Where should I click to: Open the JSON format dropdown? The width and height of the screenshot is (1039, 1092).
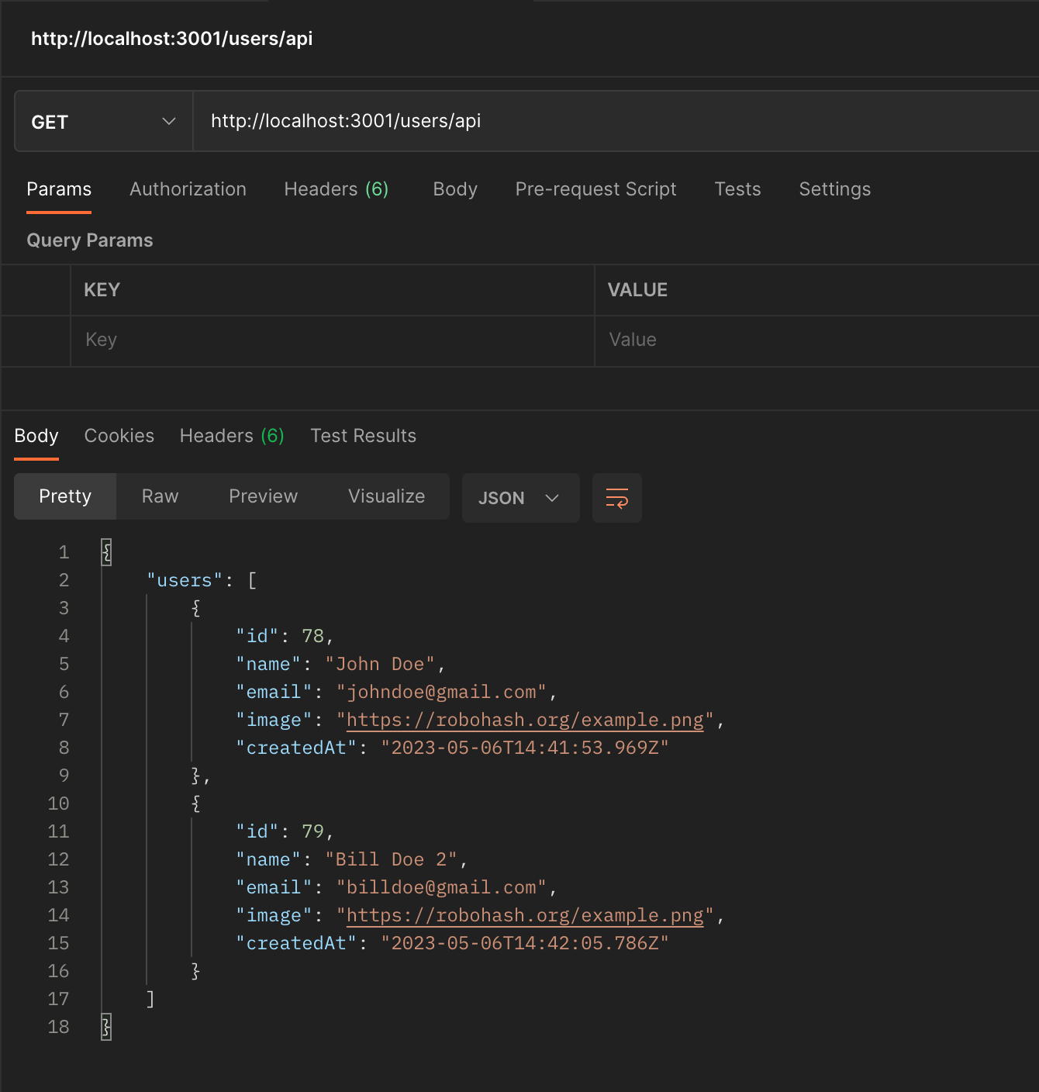pyautogui.click(x=520, y=498)
